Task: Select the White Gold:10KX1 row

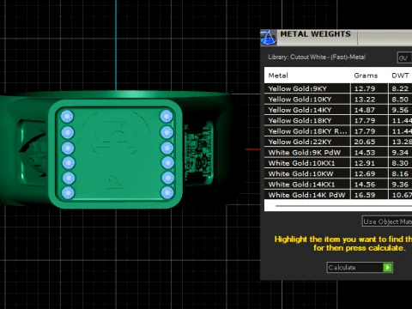Action: [338, 163]
